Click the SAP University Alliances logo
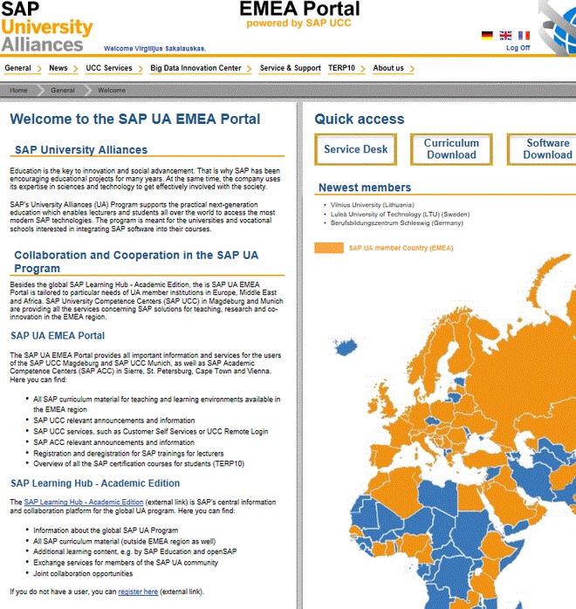The width and height of the screenshot is (576, 609). 46,27
